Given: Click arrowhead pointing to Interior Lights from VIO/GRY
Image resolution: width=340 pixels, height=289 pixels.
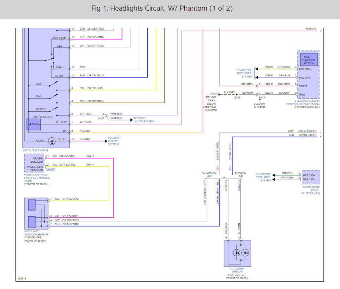Looking at the screenshot, I should pyautogui.click(x=106, y=141).
